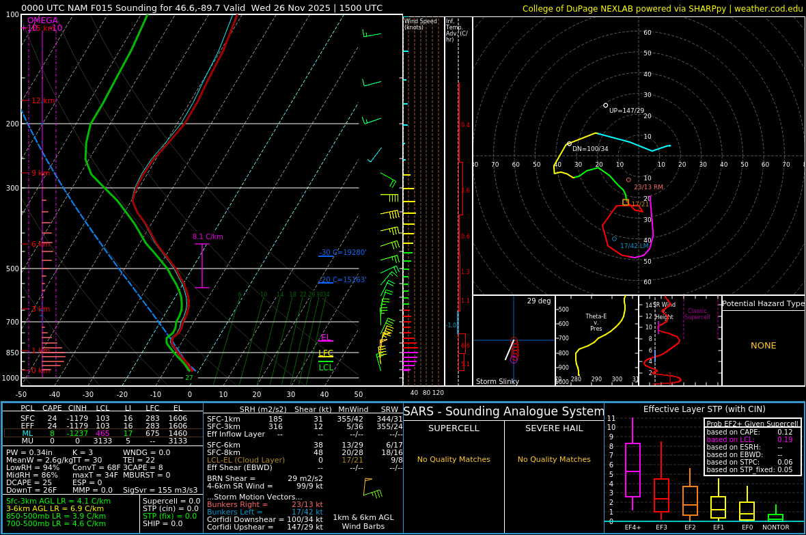Viewport: 806px width, 535px height.
Task: Click the 1km & 6km AGL wind barb icon
Action: (x=372, y=488)
